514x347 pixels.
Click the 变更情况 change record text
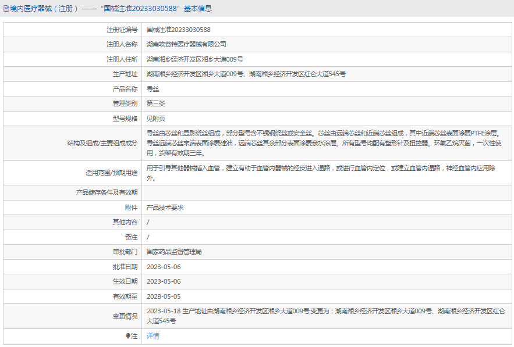(x=325, y=316)
